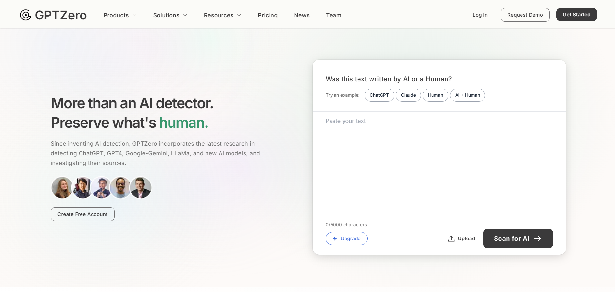Expand the Products dropdown menu

click(120, 15)
